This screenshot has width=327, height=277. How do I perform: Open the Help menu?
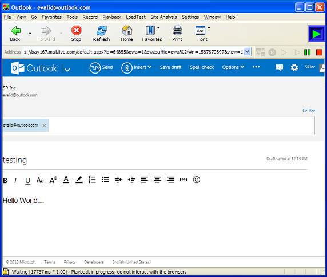click(x=230, y=17)
